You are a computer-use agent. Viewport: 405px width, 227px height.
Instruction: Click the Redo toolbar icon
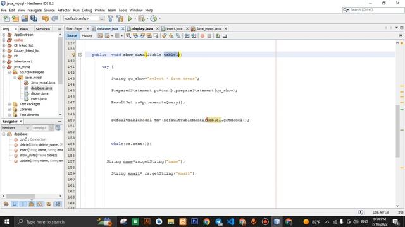tap(54, 18)
